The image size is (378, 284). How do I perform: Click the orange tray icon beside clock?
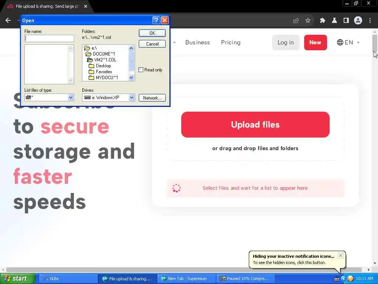[x=350, y=278]
